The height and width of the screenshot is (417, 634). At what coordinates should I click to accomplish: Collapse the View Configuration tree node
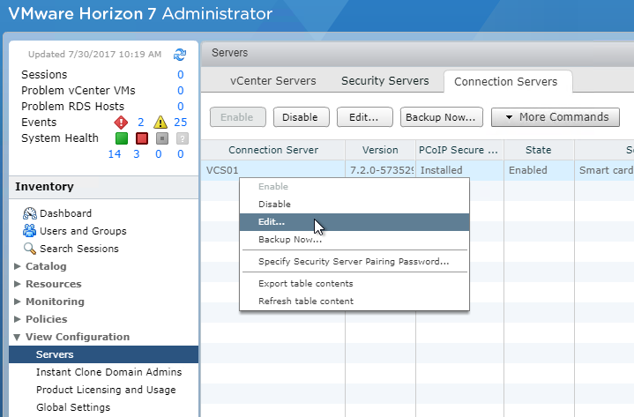(17, 337)
